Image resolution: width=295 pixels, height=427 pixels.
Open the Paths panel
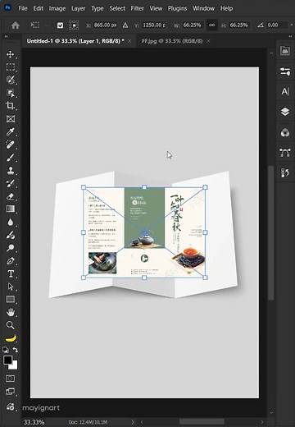[285, 153]
